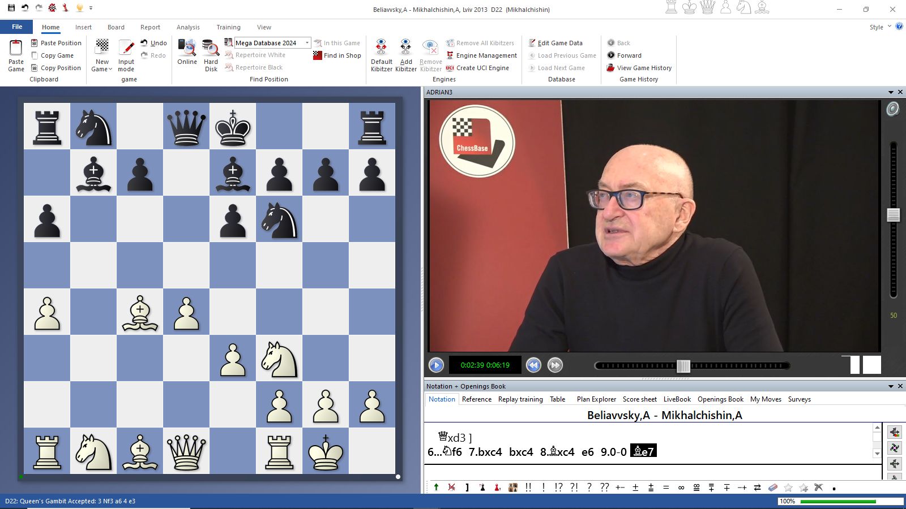Start the Default Kibitzer engine
Viewport: 906px width, 509px height.
pos(382,55)
